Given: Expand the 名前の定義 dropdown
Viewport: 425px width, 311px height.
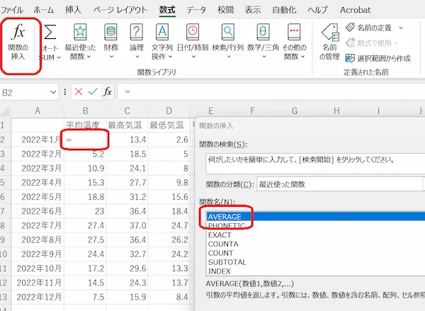Looking at the screenshot, I should click(401, 28).
